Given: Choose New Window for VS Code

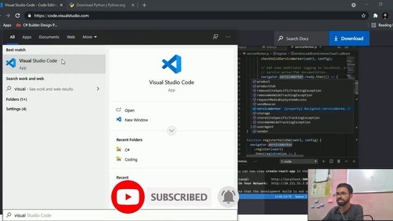Looking at the screenshot, I should (x=136, y=120).
